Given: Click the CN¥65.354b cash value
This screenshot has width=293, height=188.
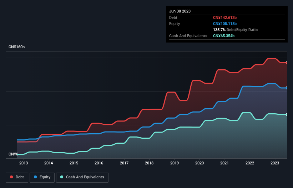Looking at the screenshot, I should click(224, 36).
